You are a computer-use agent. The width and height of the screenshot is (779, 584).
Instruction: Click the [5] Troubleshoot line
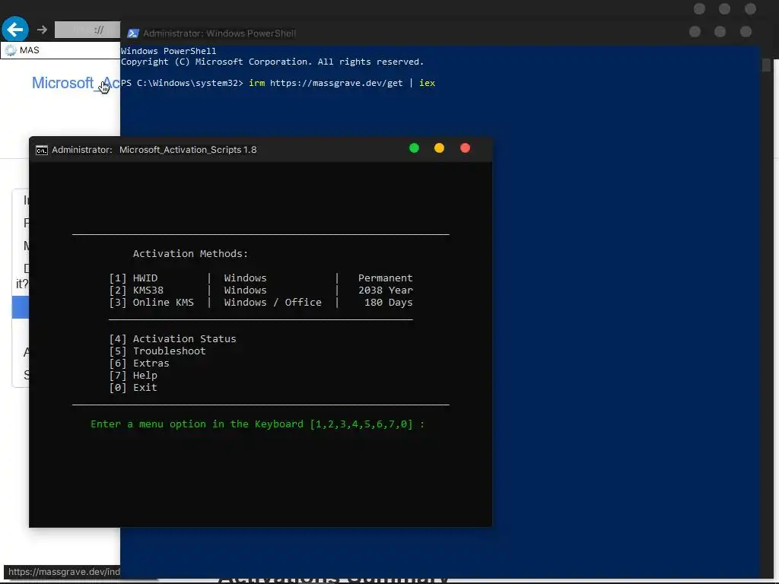pyautogui.click(x=157, y=351)
